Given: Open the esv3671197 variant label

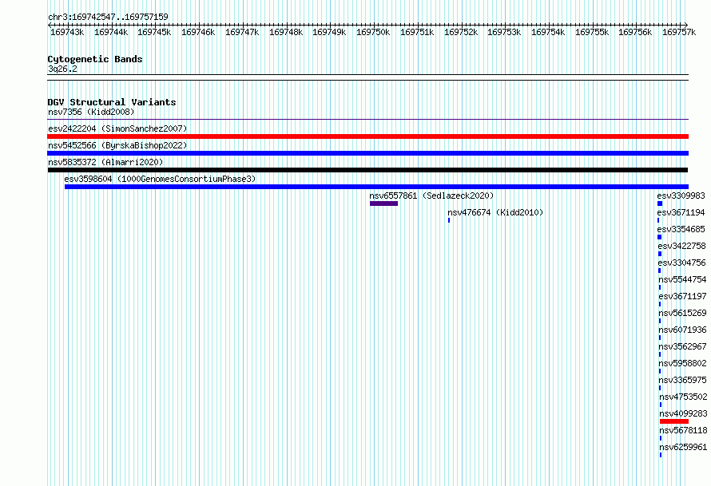Looking at the screenshot, I should pos(682,296).
